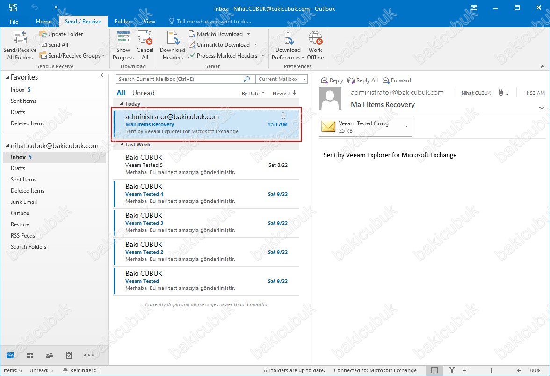550x376 pixels.
Task: Click the search magnifier icon
Action: coord(246,79)
